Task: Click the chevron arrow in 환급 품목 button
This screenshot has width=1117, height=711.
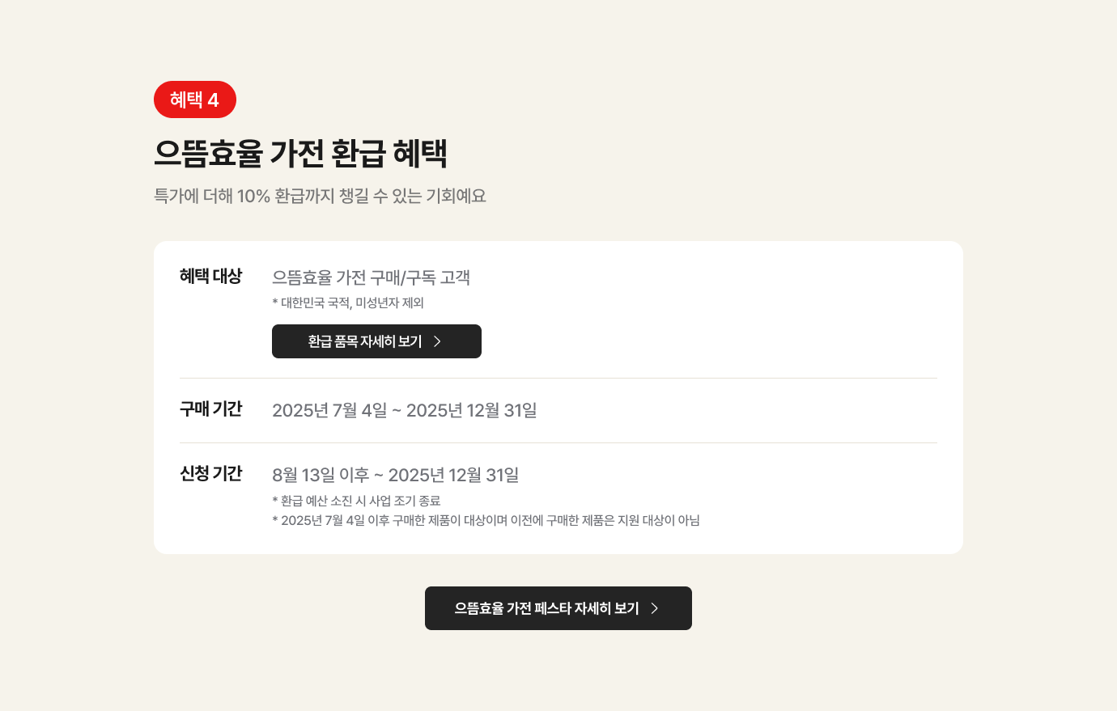Action: 437,341
